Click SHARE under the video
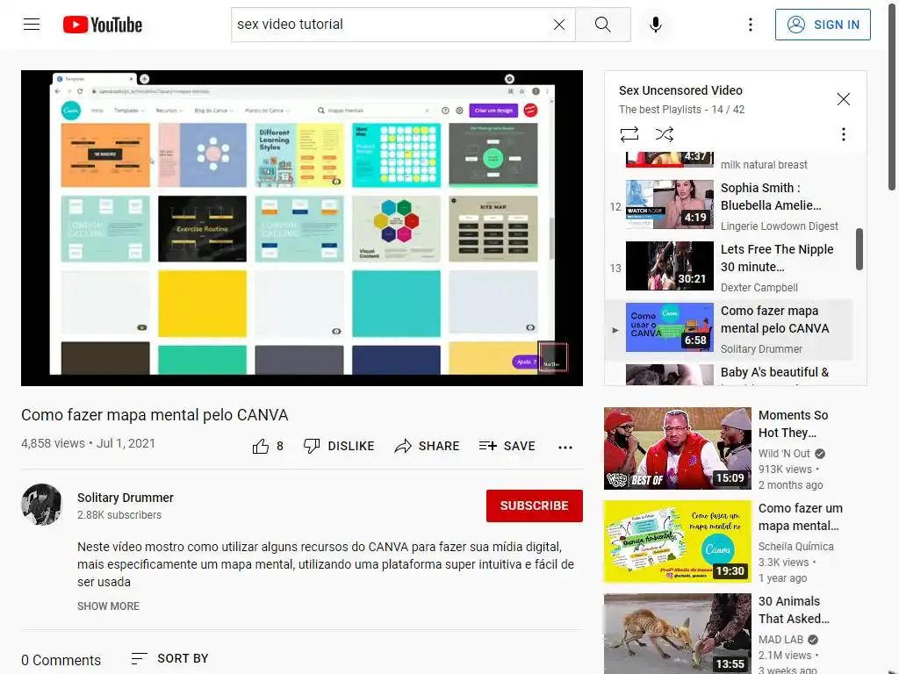899x674 pixels. point(428,446)
